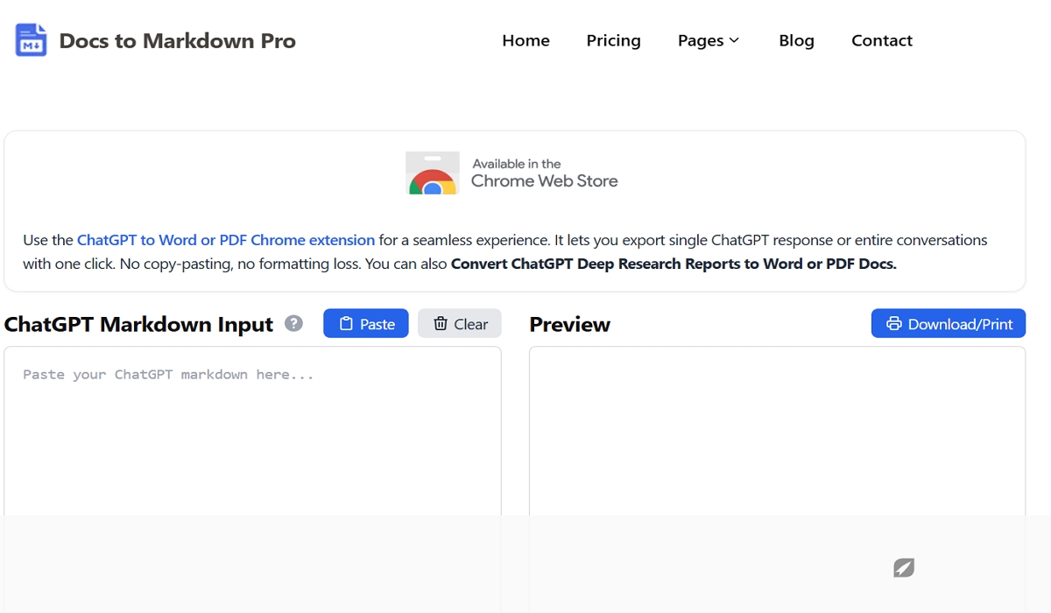Open the Home menu item
Screen dimensions: 1051x613
[525, 40]
